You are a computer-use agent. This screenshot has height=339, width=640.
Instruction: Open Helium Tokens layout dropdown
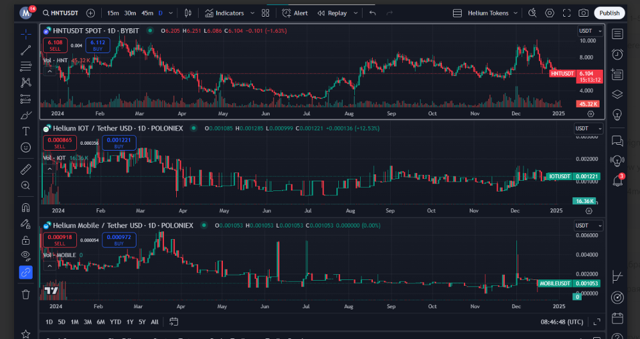(486, 13)
